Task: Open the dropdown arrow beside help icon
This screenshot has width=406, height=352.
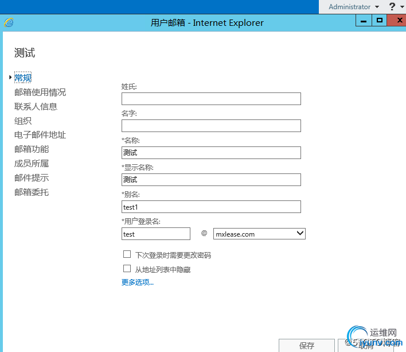Action: coord(401,7)
